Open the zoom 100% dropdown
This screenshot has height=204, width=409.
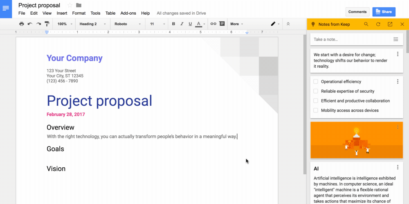coord(65,24)
